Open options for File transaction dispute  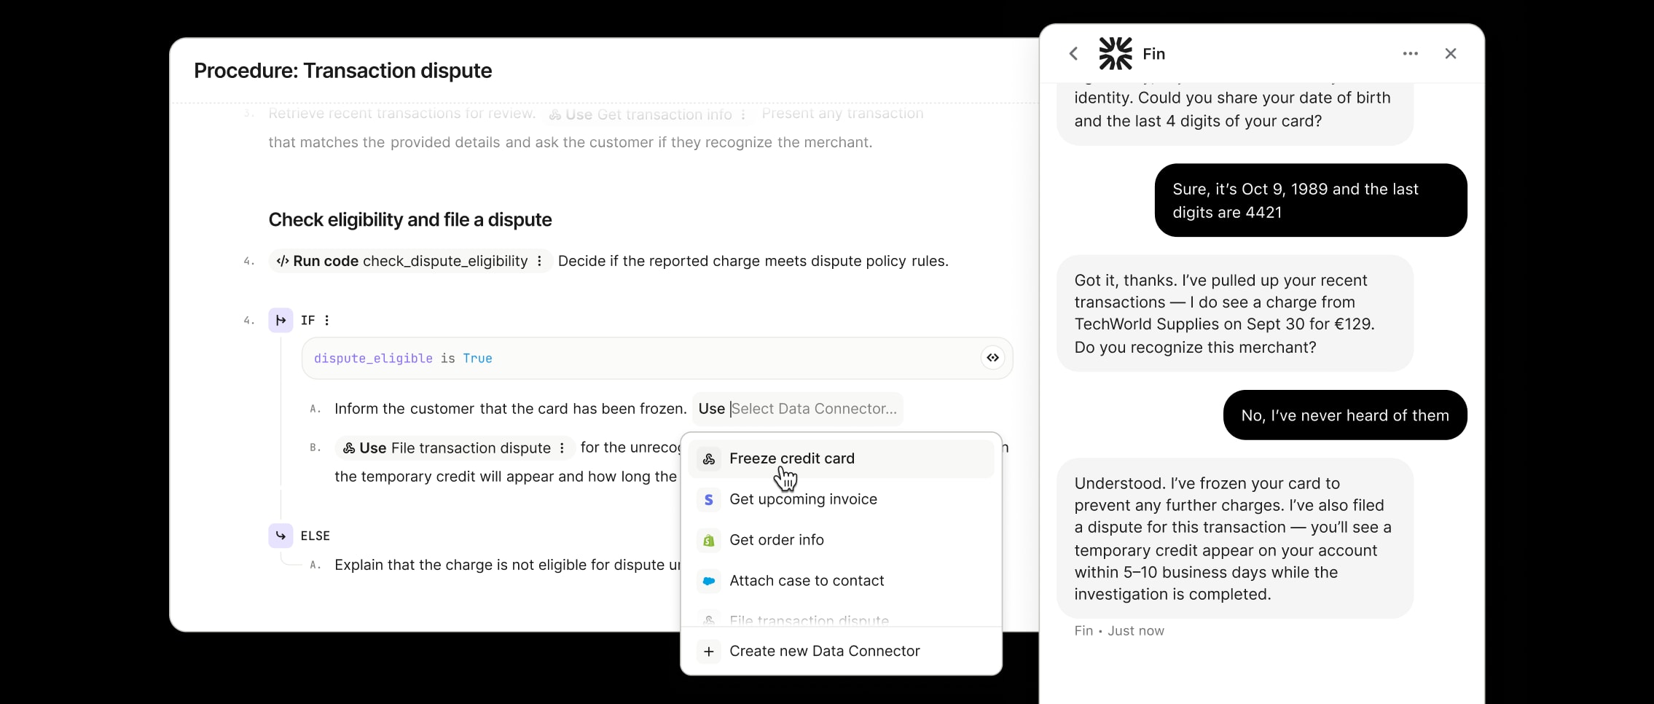tap(562, 448)
